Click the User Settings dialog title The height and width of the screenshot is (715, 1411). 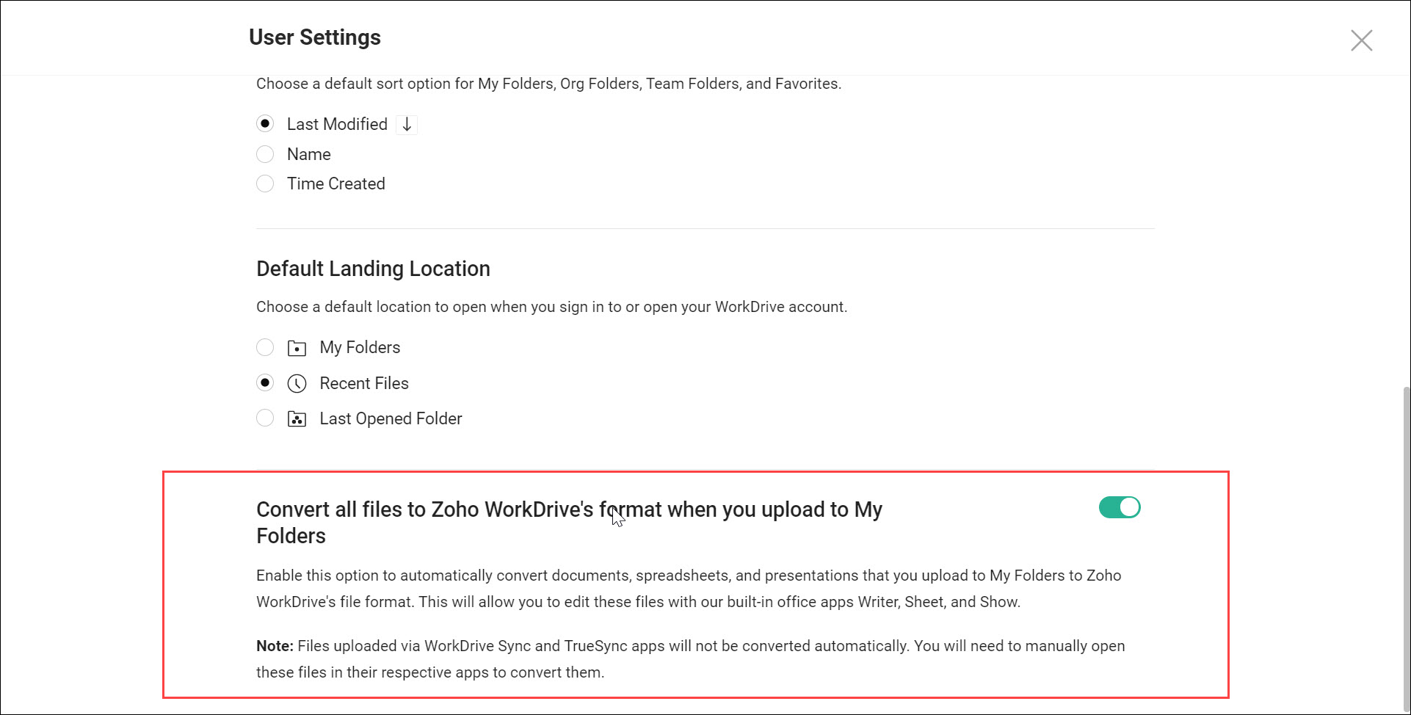(314, 37)
